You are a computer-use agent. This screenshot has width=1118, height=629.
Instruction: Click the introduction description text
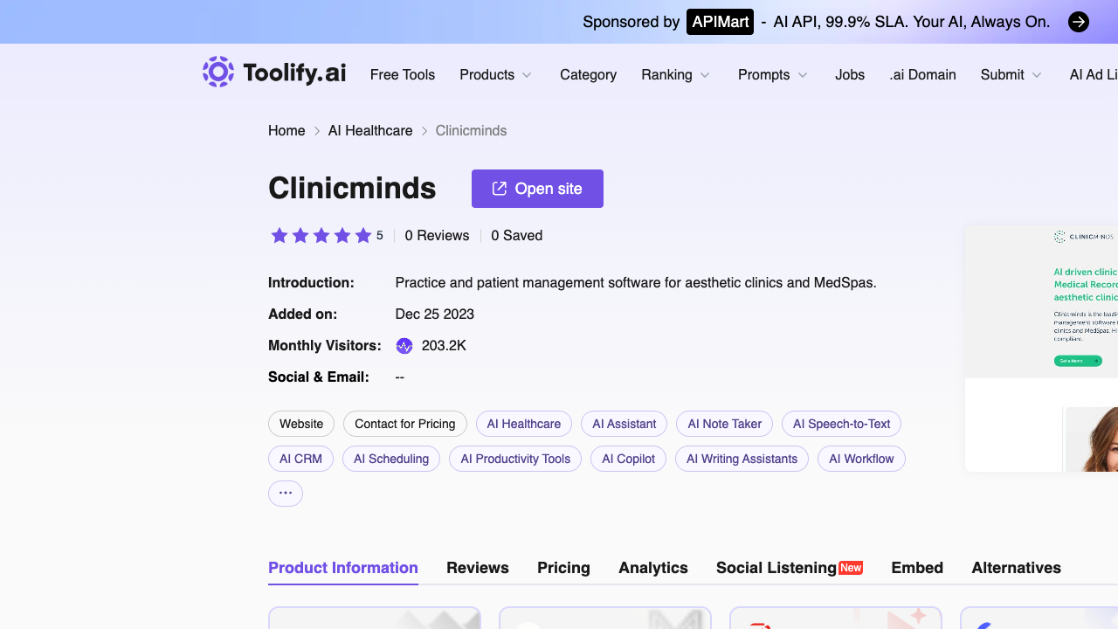point(636,283)
